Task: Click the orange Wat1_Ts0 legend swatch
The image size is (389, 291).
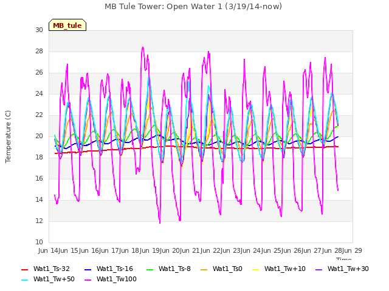Action: pos(204,269)
